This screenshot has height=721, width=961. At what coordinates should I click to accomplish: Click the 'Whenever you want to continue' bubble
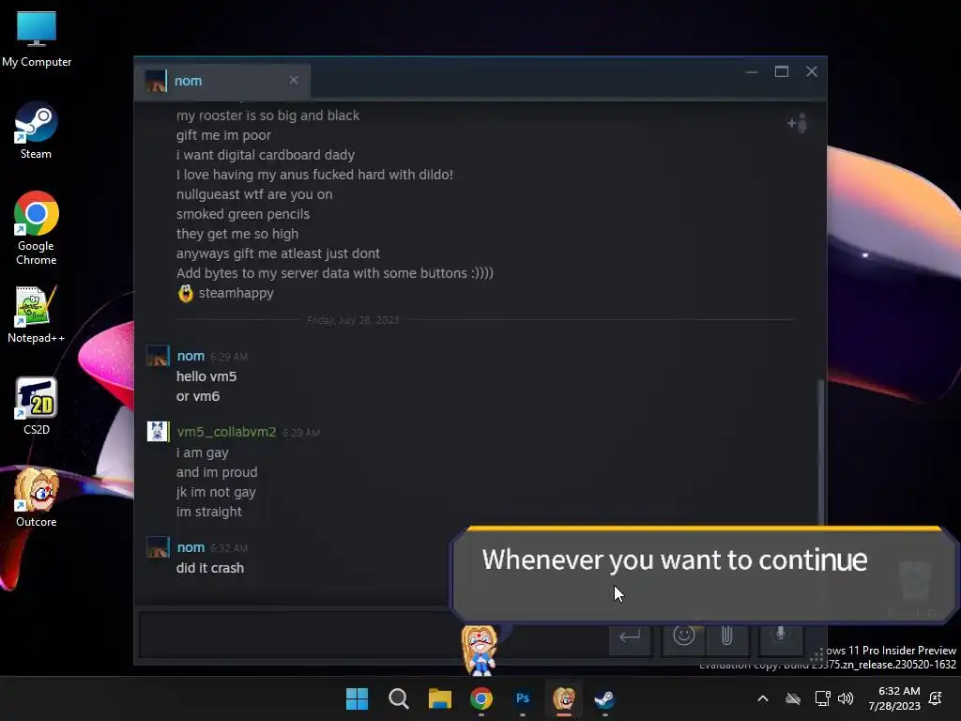pos(704,575)
